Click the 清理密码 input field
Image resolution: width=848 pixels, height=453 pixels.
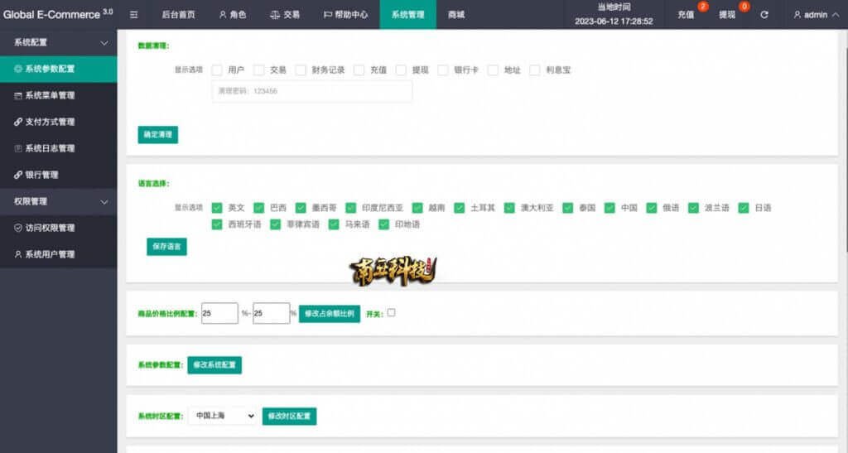tap(311, 91)
